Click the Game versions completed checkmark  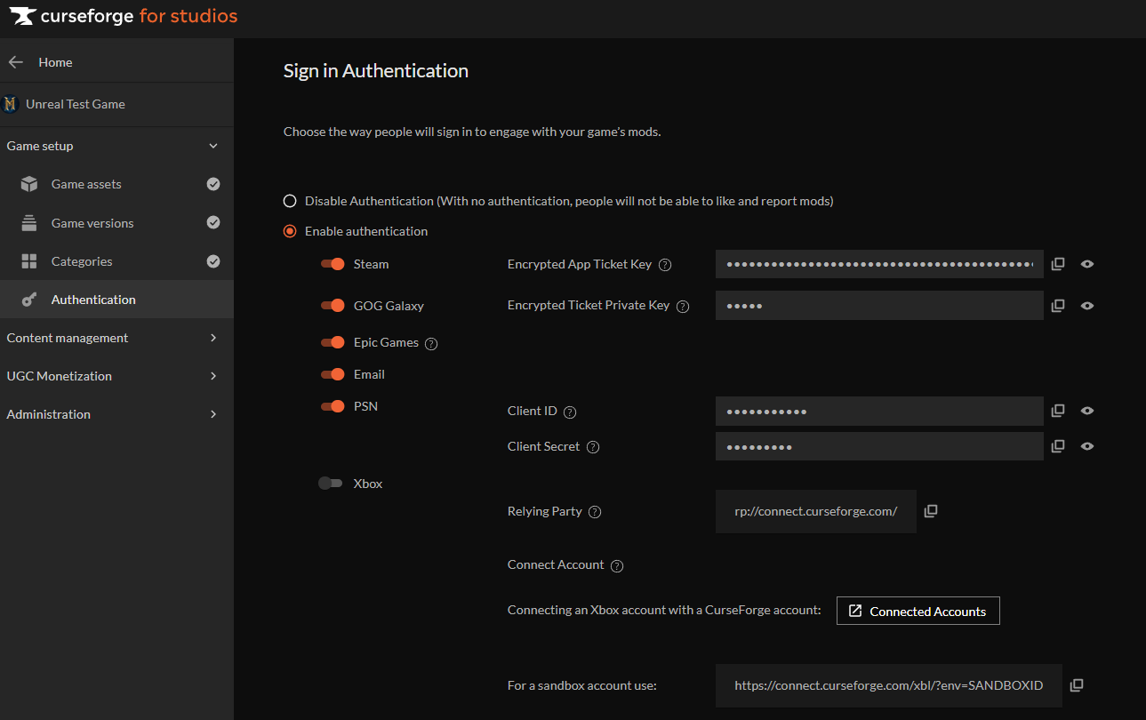pos(213,222)
